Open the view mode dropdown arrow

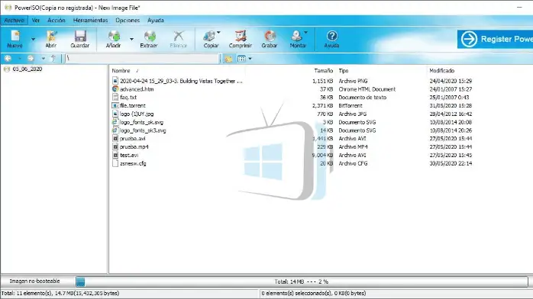point(250,59)
